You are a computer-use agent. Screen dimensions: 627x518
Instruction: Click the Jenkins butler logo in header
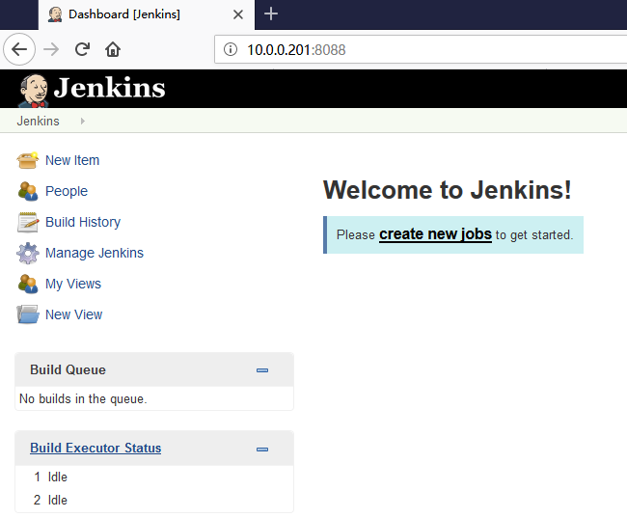point(34,91)
